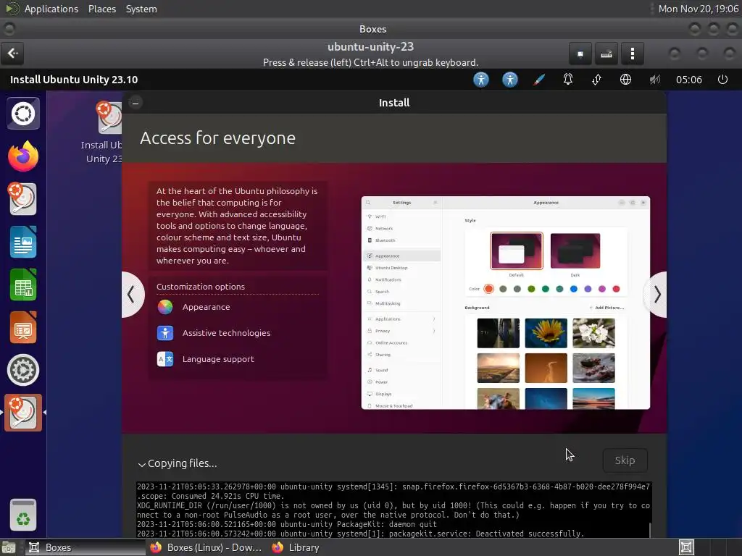Open the System menu
This screenshot has height=556, width=742.
tap(141, 9)
